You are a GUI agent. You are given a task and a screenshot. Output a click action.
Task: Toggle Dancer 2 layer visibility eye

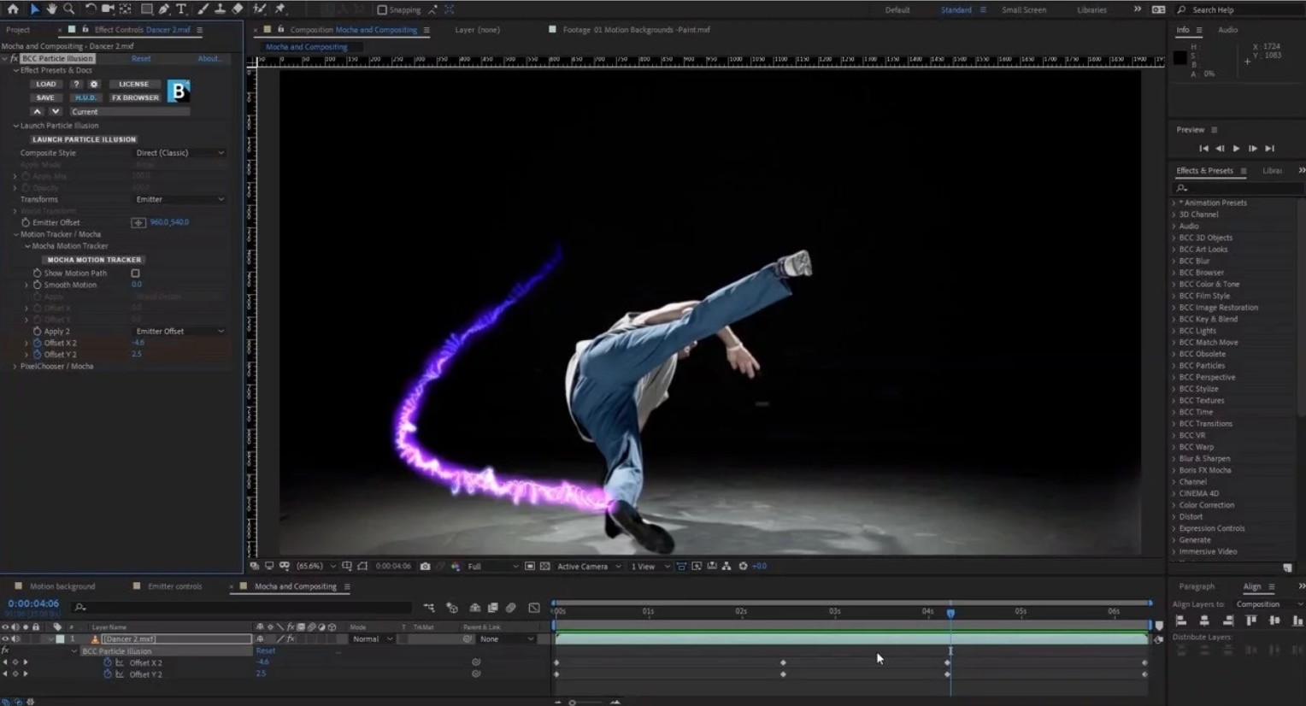pos(6,639)
